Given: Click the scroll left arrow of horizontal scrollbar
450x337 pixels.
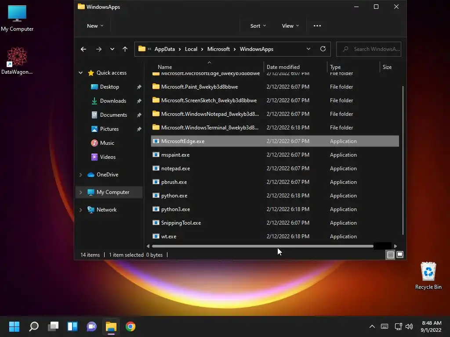Looking at the screenshot, I should (148, 246).
